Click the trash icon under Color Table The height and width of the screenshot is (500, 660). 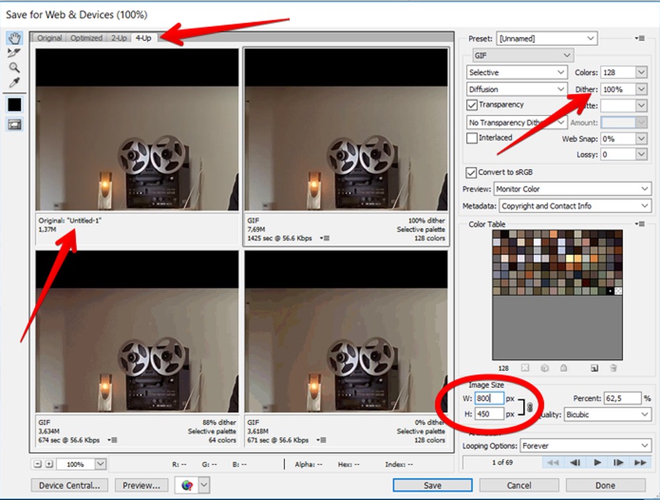613,368
